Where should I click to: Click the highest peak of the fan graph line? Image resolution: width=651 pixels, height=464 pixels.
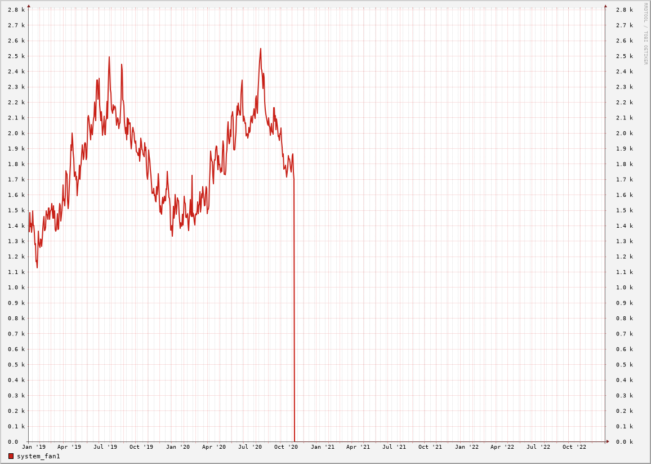click(x=260, y=49)
